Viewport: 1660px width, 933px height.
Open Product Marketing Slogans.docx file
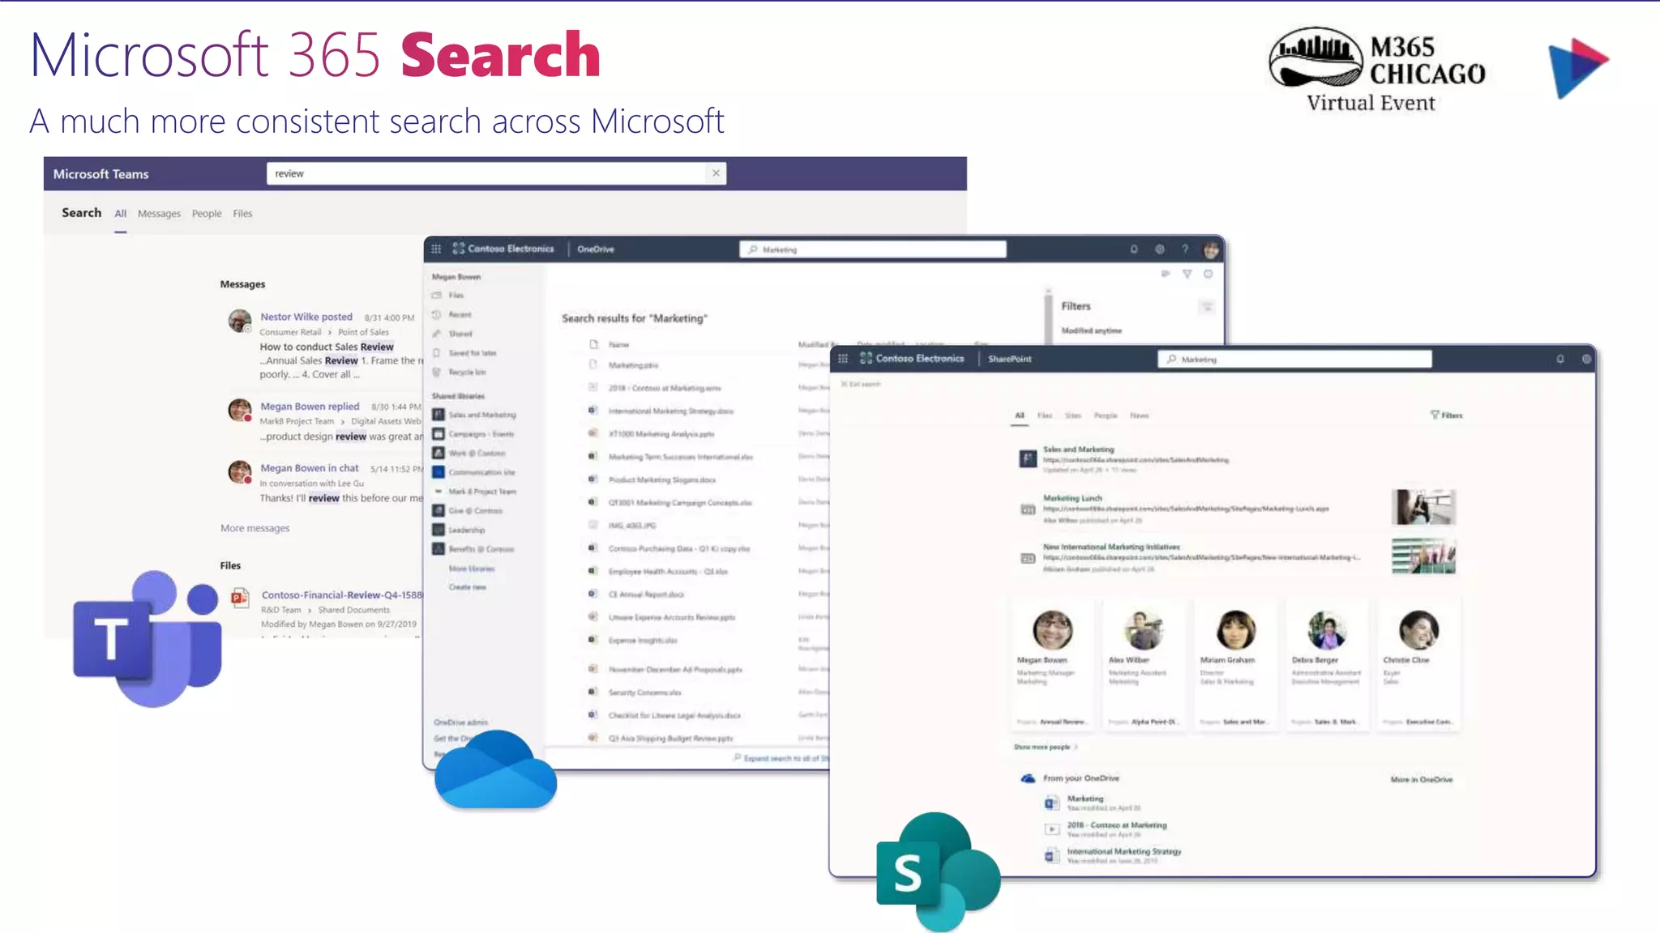[661, 479]
